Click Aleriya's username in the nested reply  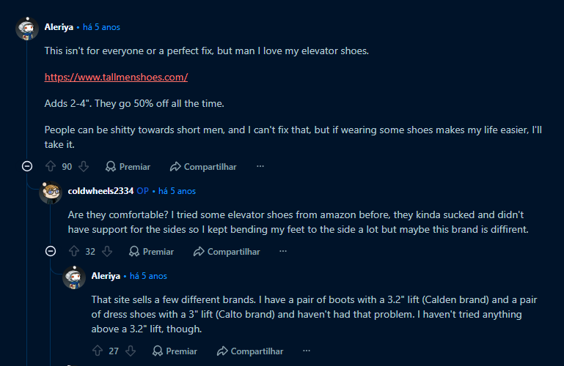(107, 276)
